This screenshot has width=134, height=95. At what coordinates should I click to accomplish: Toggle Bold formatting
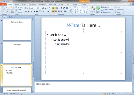tap(26, 11)
